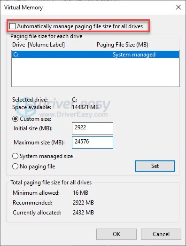
Task: Click the 144821 MB space available value
Action: click(x=85, y=107)
